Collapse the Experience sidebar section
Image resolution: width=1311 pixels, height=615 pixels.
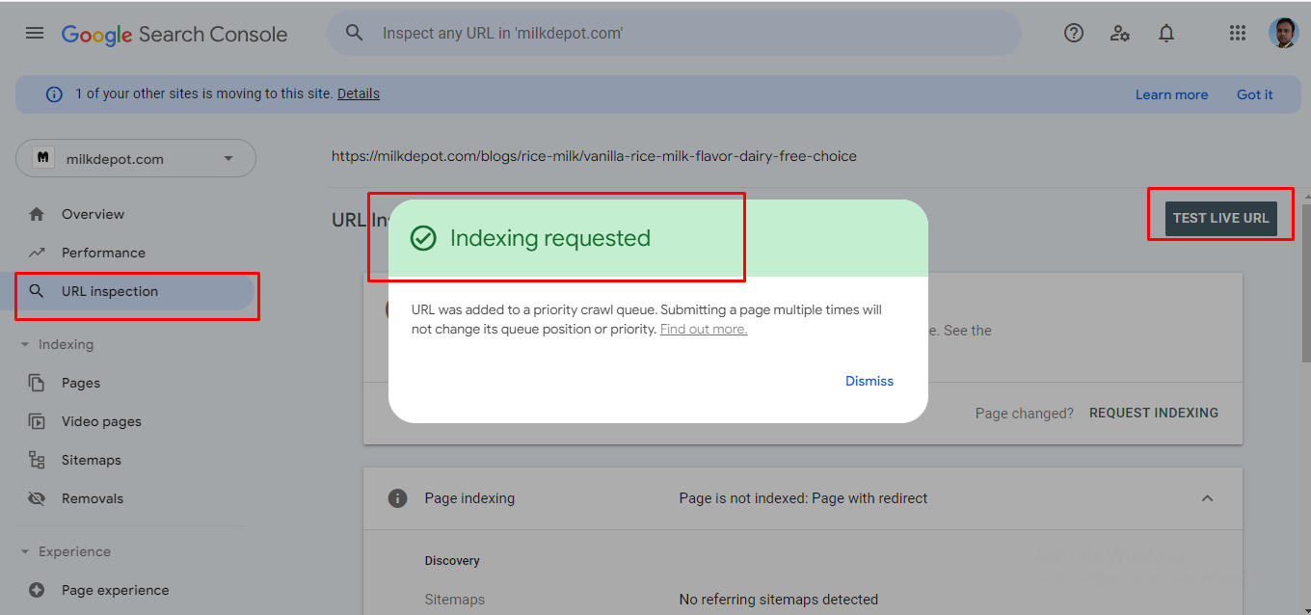point(26,551)
